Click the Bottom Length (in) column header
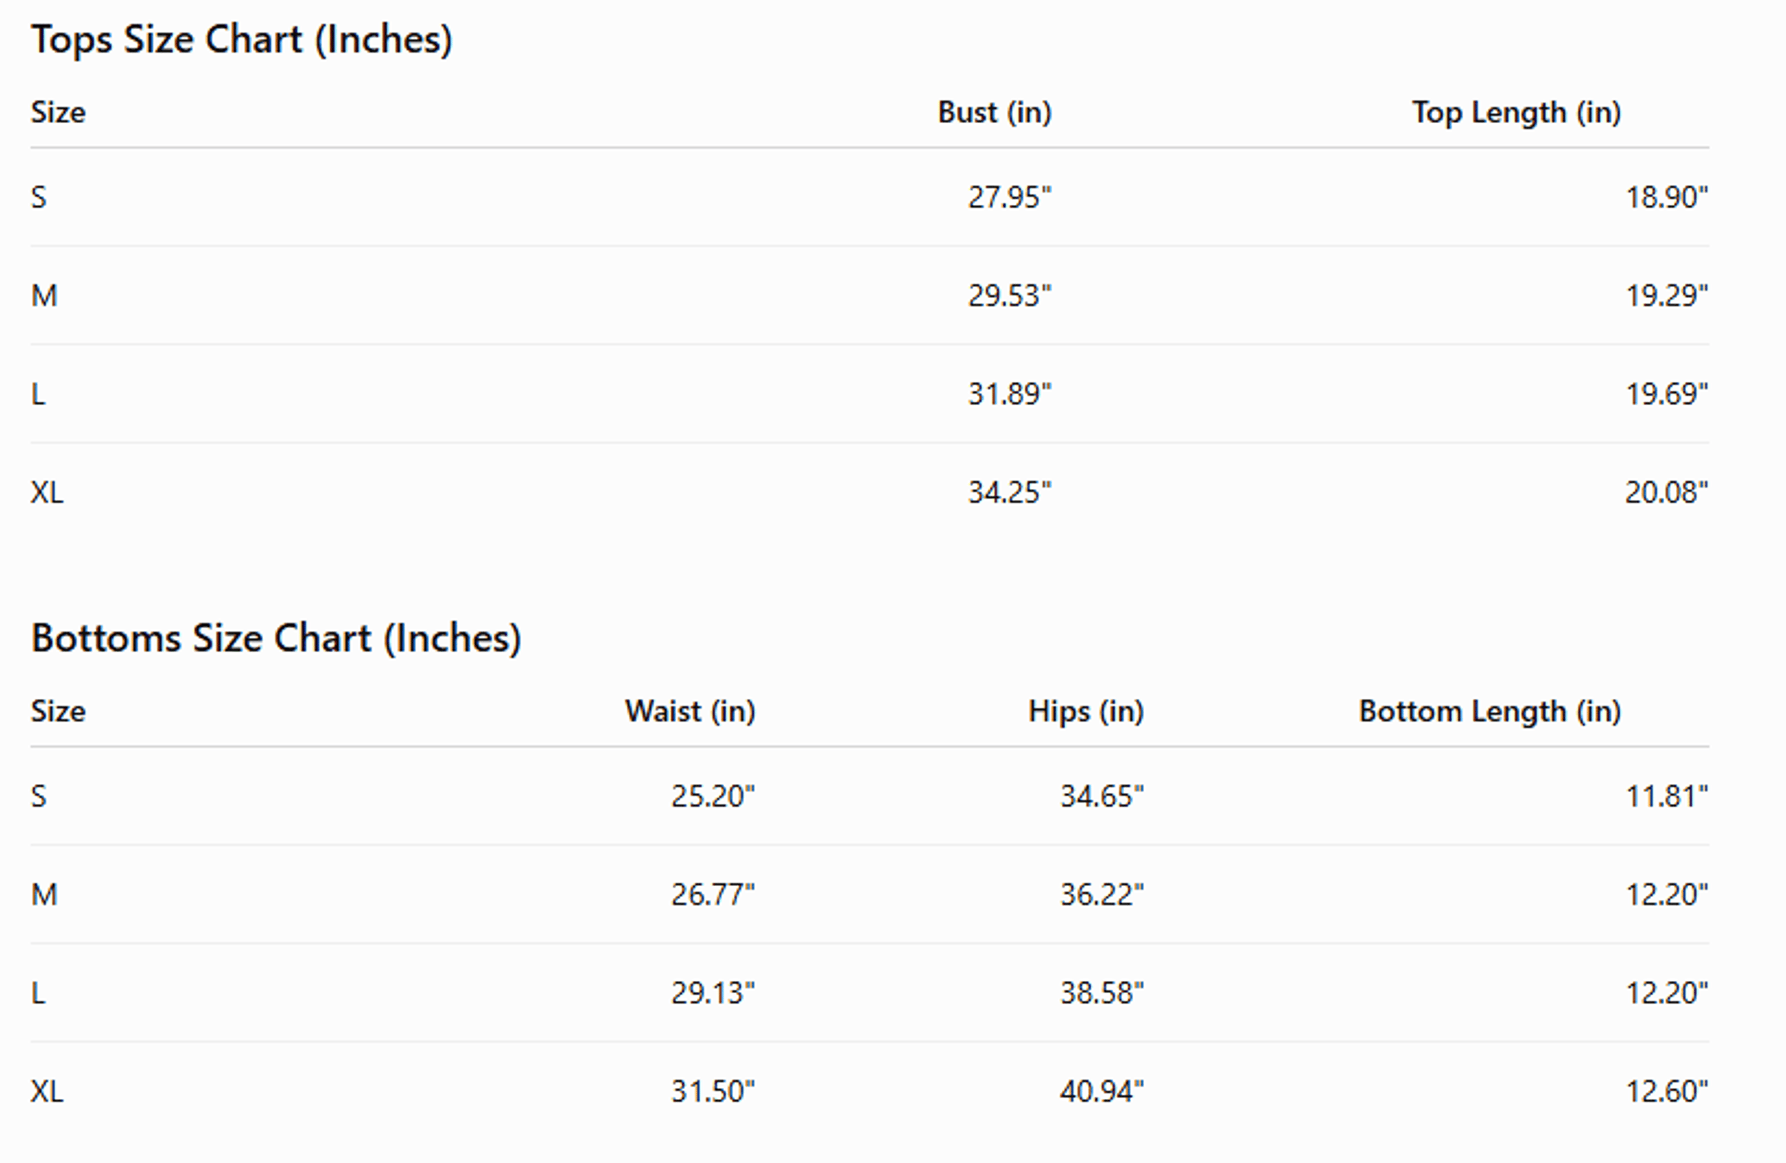This screenshot has height=1163, width=1786. pos(1490,711)
